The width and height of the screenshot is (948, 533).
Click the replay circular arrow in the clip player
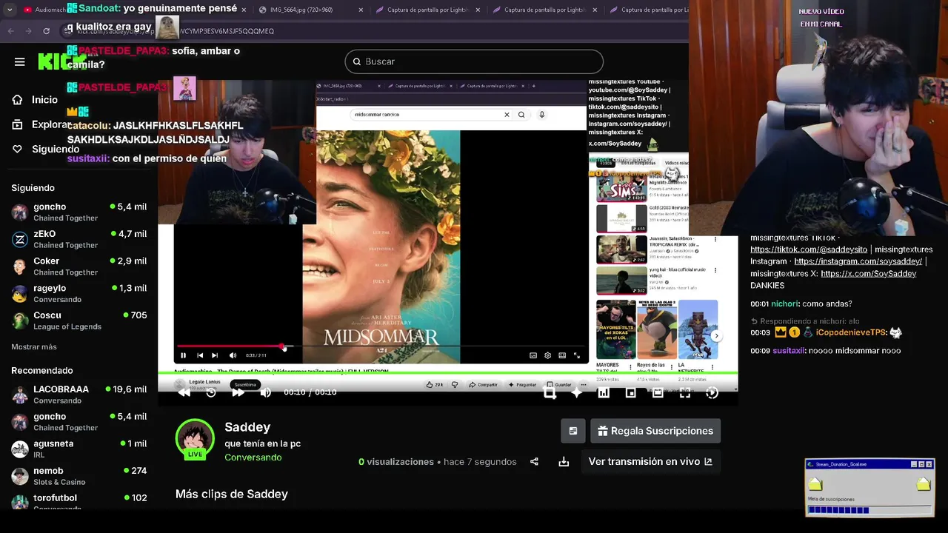(x=211, y=392)
